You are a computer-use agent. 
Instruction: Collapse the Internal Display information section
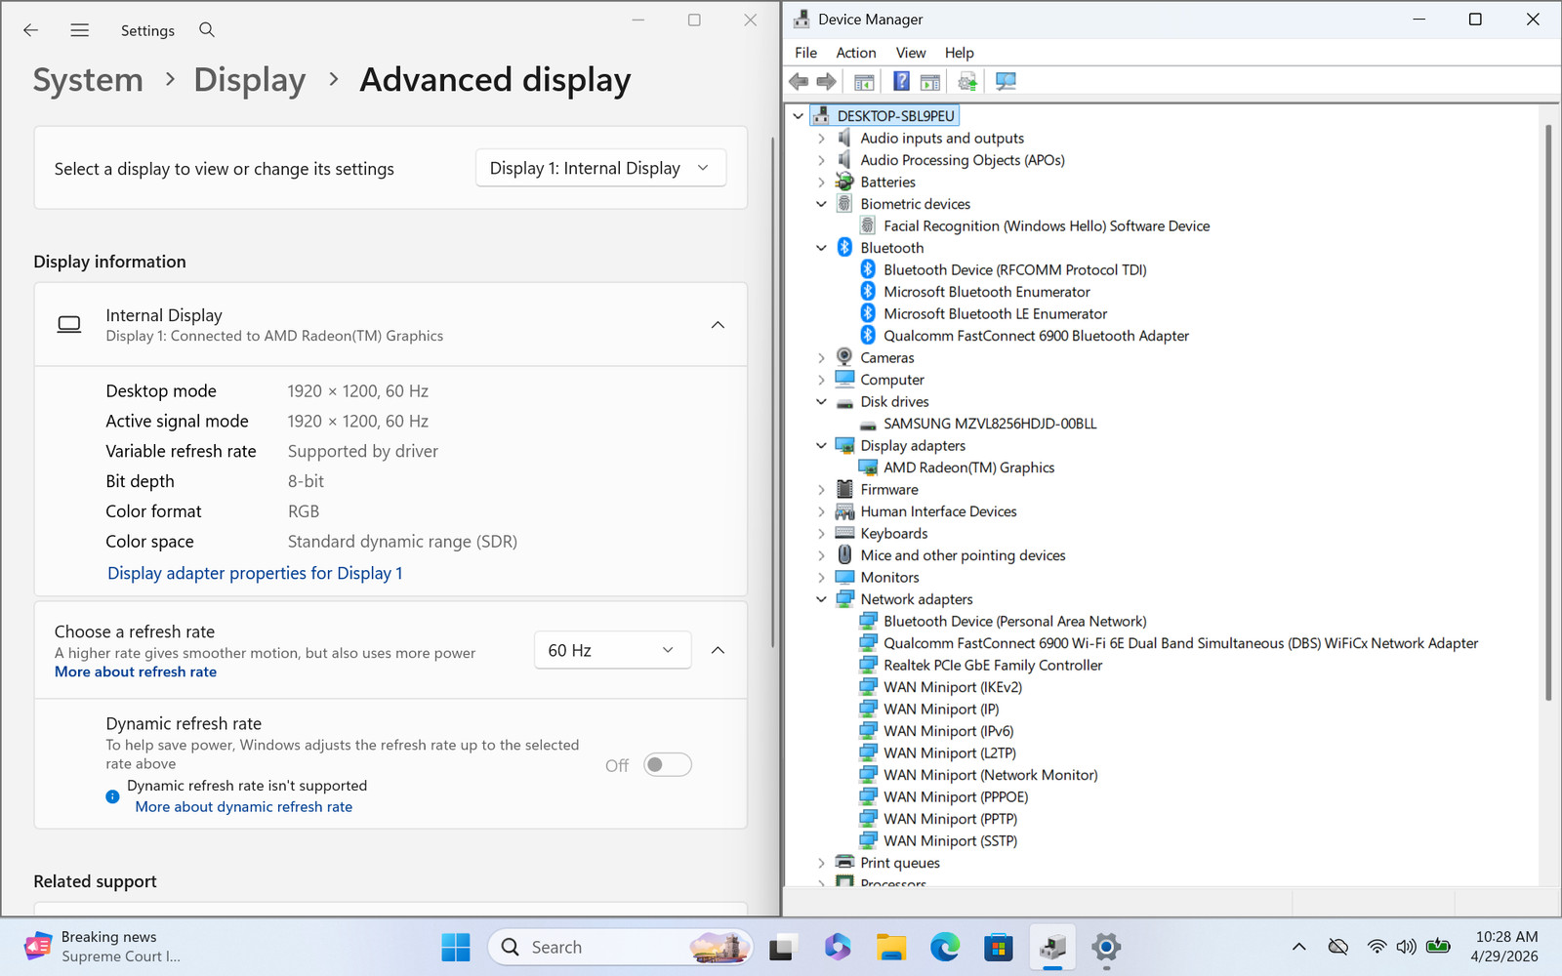point(718,325)
